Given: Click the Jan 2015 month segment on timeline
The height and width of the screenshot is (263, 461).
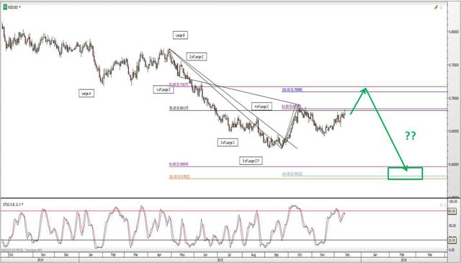Looking at the screenshot, I should point(91,255).
